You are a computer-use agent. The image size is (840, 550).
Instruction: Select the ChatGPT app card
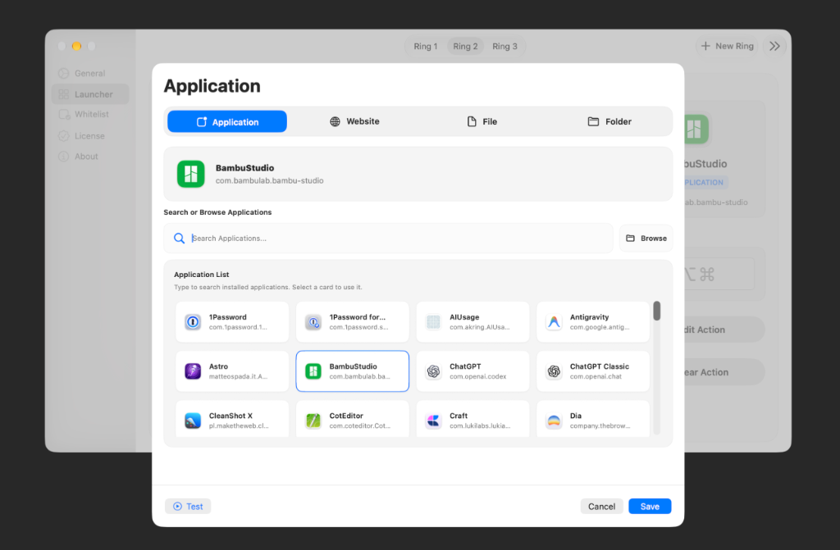[472, 371]
